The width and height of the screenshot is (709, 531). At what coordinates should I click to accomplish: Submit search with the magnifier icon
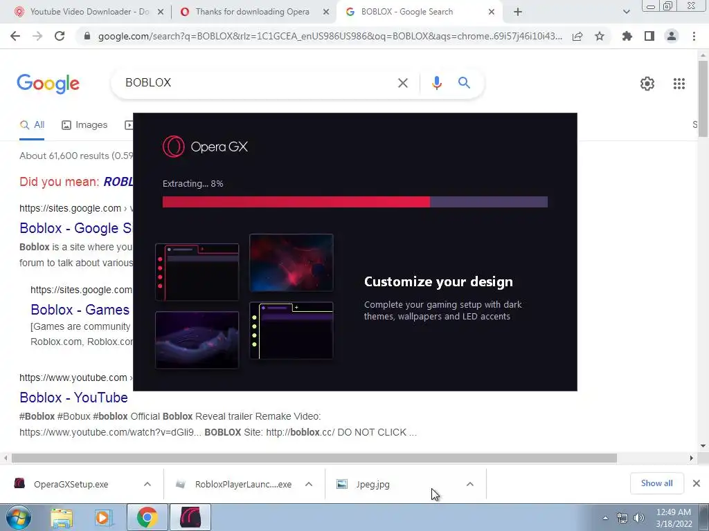[x=464, y=83]
